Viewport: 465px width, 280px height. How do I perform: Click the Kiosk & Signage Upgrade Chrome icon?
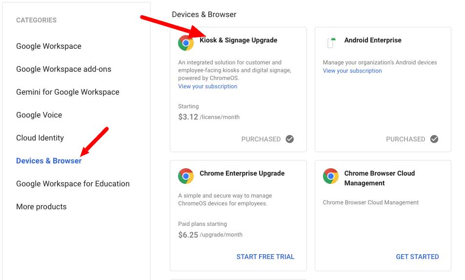point(186,43)
